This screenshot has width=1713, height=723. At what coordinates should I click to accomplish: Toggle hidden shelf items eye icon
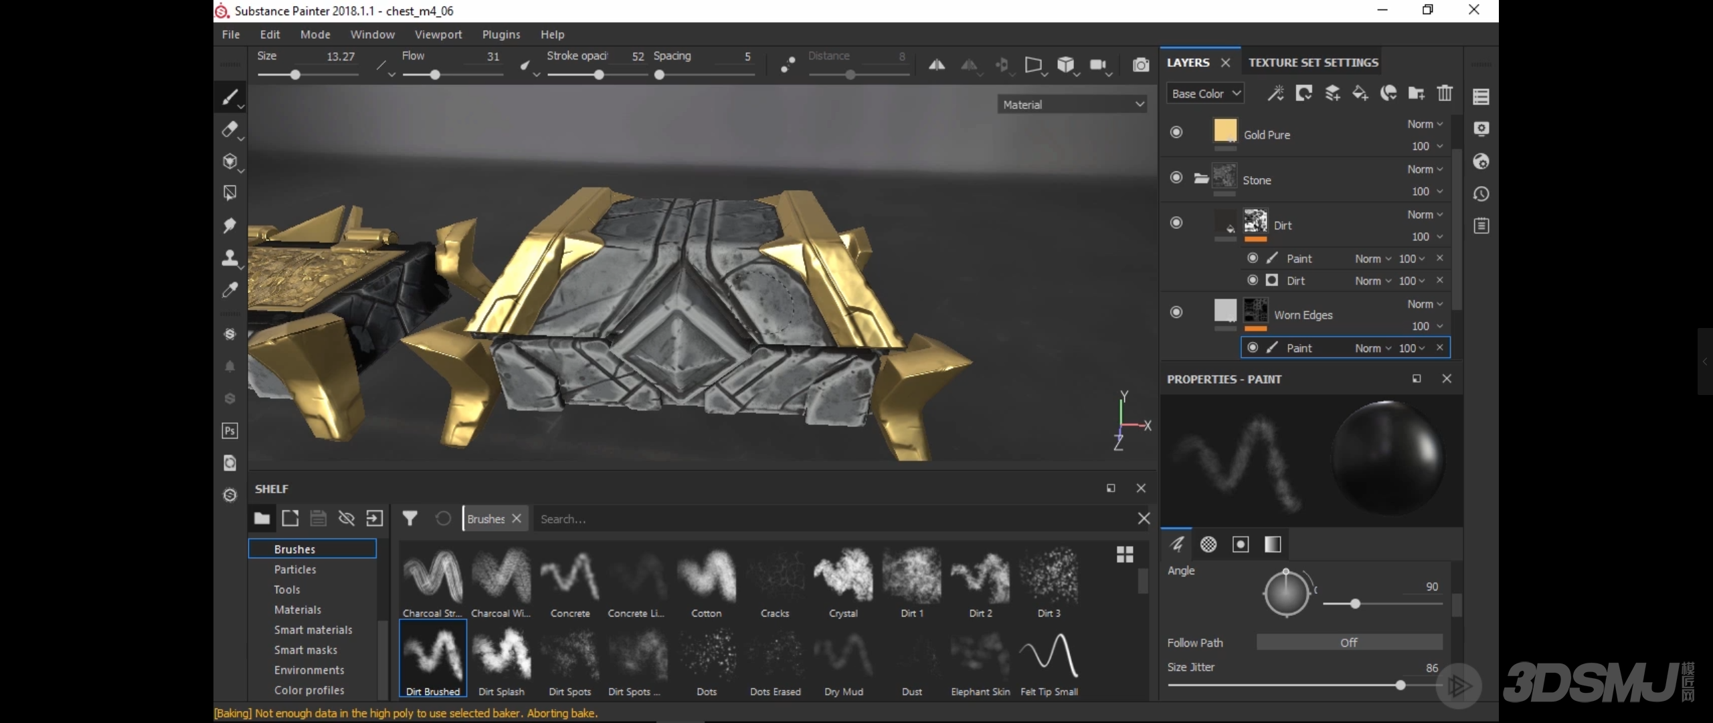click(x=346, y=518)
